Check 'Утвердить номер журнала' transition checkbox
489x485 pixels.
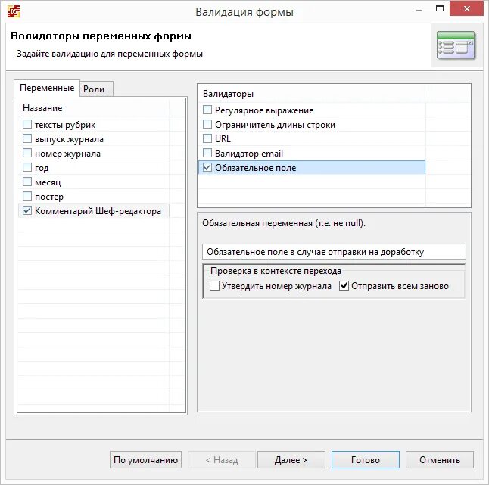(x=214, y=285)
